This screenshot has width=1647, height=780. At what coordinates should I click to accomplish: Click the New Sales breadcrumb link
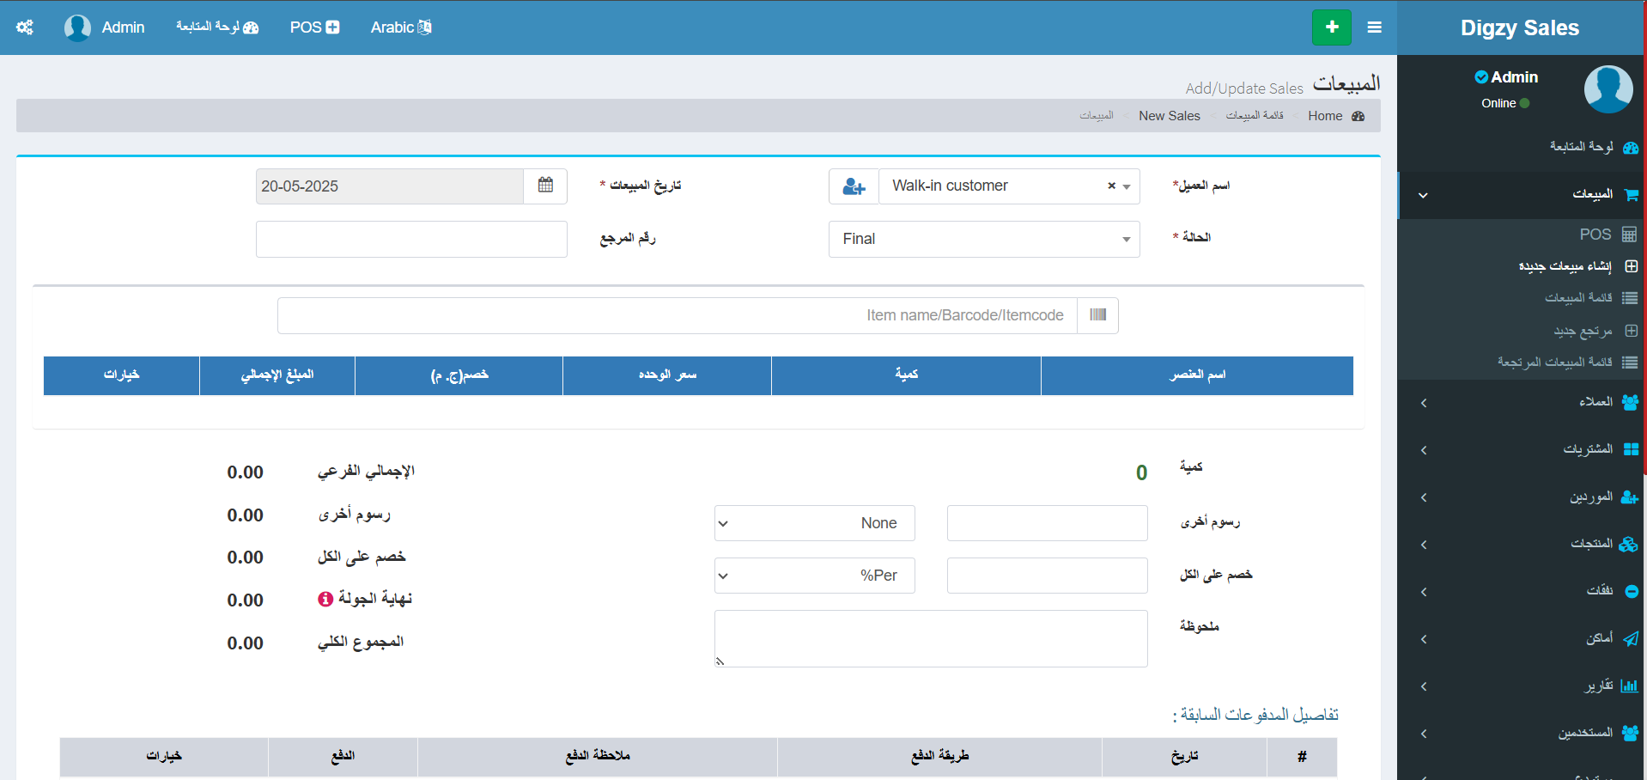pos(1169,116)
